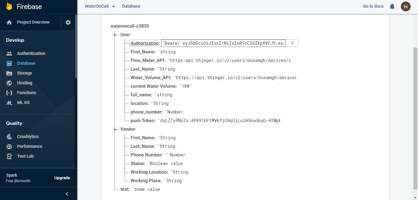Click the Performance gauge icon
The width and height of the screenshot is (418, 200).
point(9,146)
